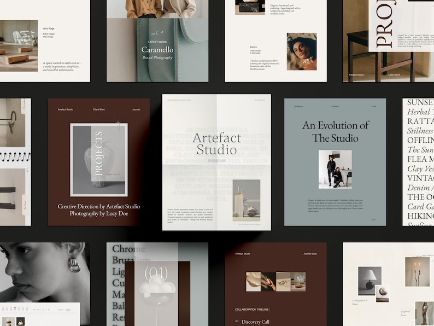Open the still life candle image on the center page
Viewport: 434px width, 326px height.
click(246, 200)
